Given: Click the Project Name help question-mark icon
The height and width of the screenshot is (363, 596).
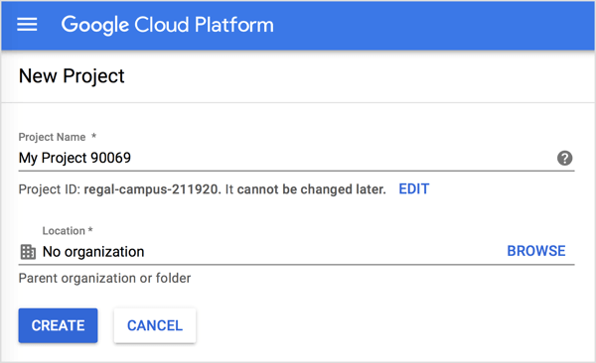Looking at the screenshot, I should (x=565, y=158).
